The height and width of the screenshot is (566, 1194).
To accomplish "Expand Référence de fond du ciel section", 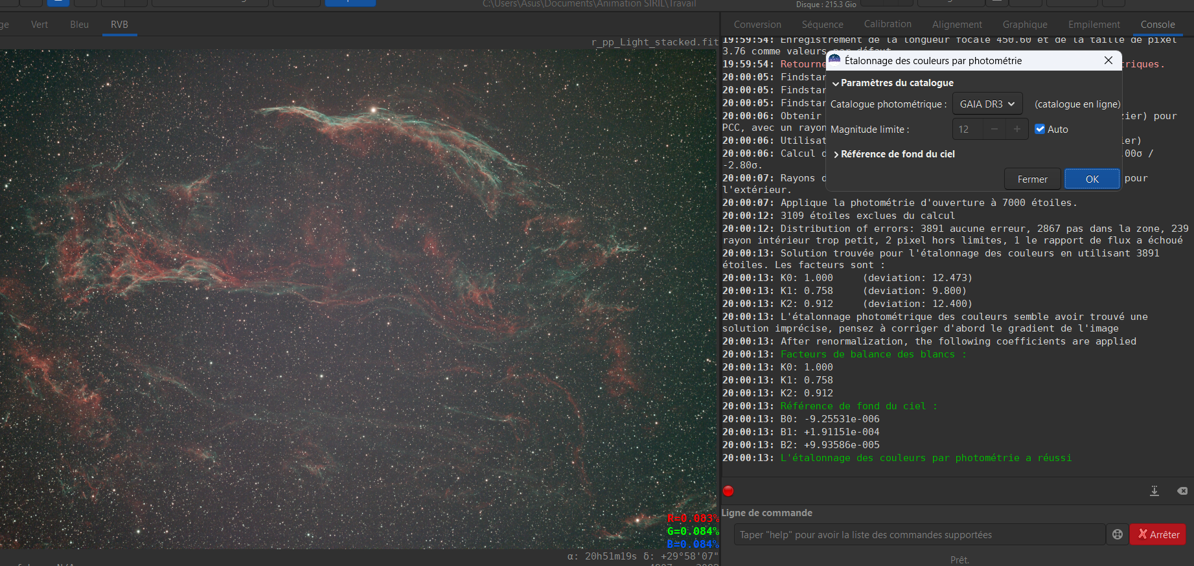I will coord(893,154).
